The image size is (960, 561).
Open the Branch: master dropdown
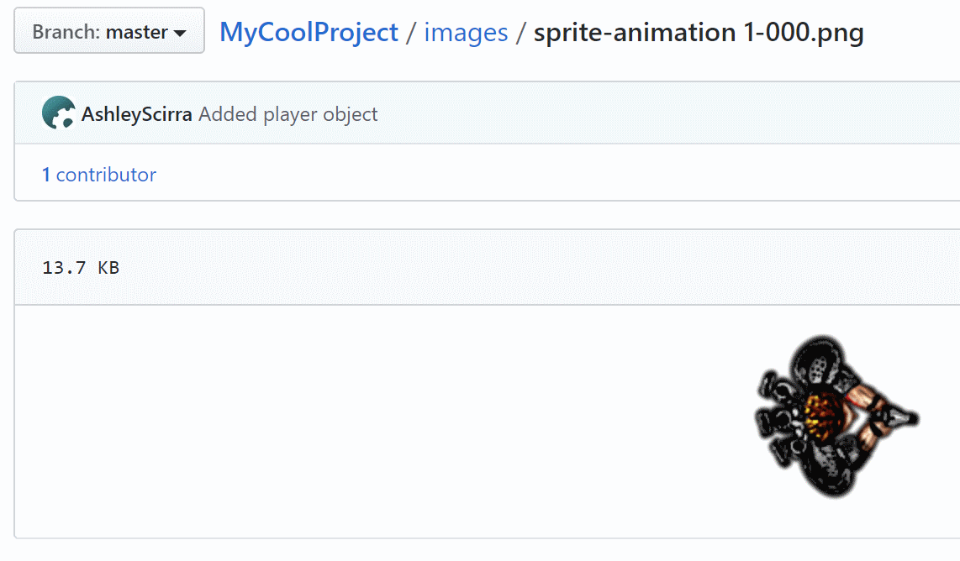point(109,31)
